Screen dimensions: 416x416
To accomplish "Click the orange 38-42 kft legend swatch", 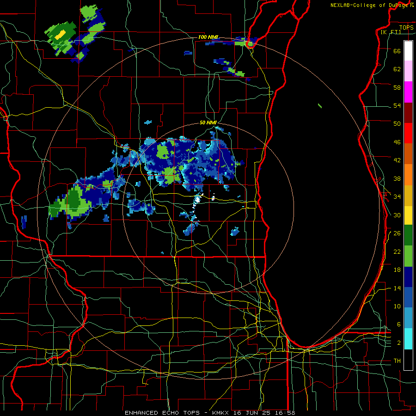I will (408, 174).
